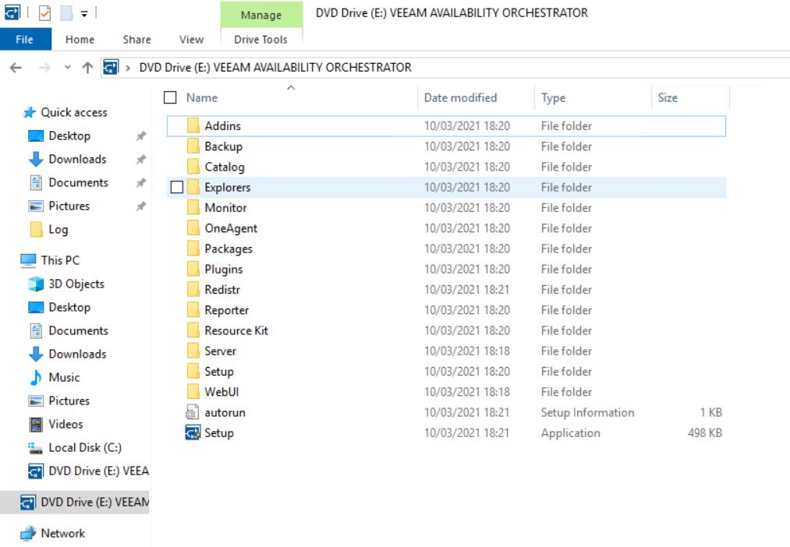Click the Manage contextual tab

[261, 15]
